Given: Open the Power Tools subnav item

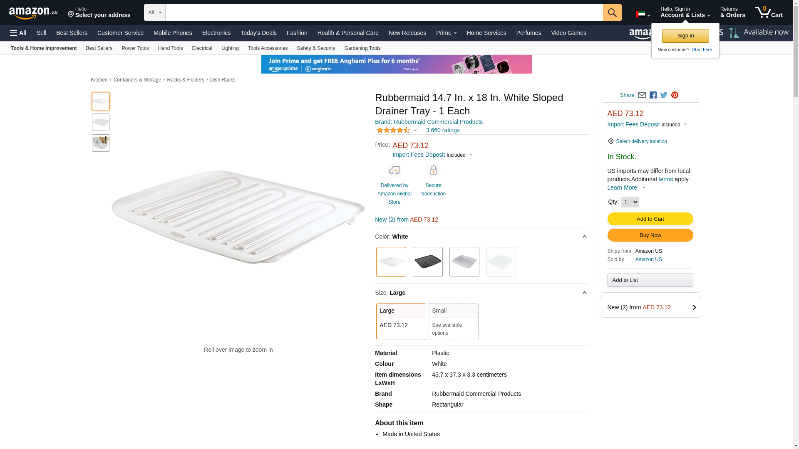Looking at the screenshot, I should point(135,48).
